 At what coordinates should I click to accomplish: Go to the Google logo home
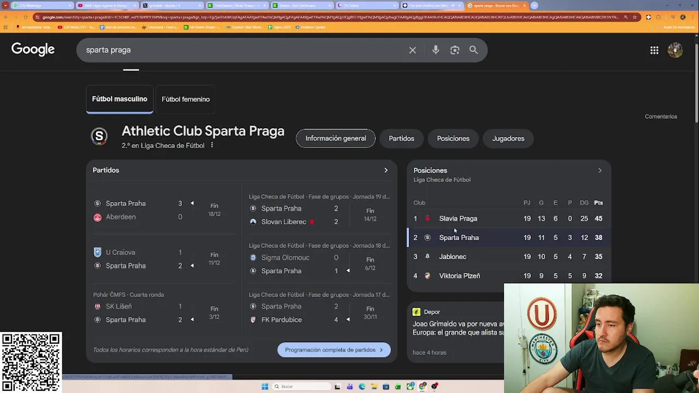point(33,50)
